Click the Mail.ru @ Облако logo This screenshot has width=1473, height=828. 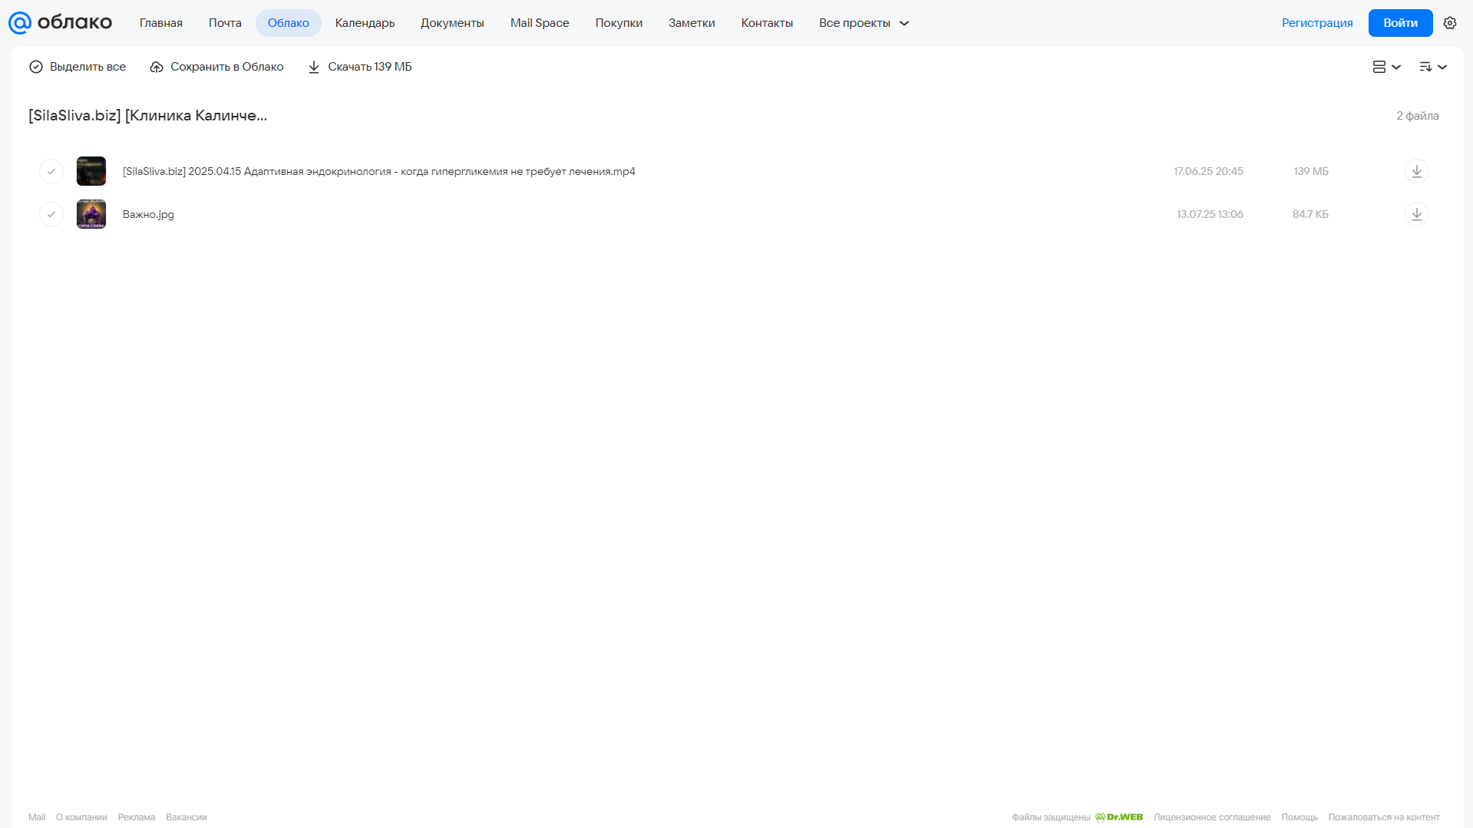(60, 23)
